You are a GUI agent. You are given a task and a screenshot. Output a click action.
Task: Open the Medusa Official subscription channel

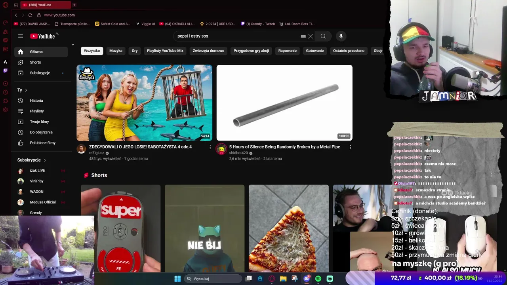(x=41, y=202)
